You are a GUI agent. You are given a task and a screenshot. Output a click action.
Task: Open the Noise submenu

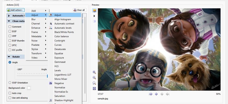click(36, 41)
